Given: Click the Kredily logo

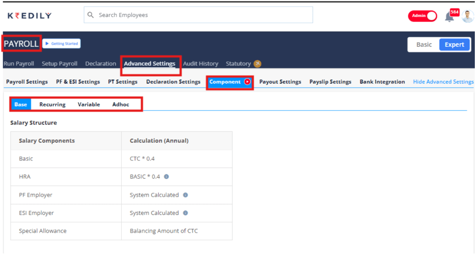Looking at the screenshot, I should [28, 15].
